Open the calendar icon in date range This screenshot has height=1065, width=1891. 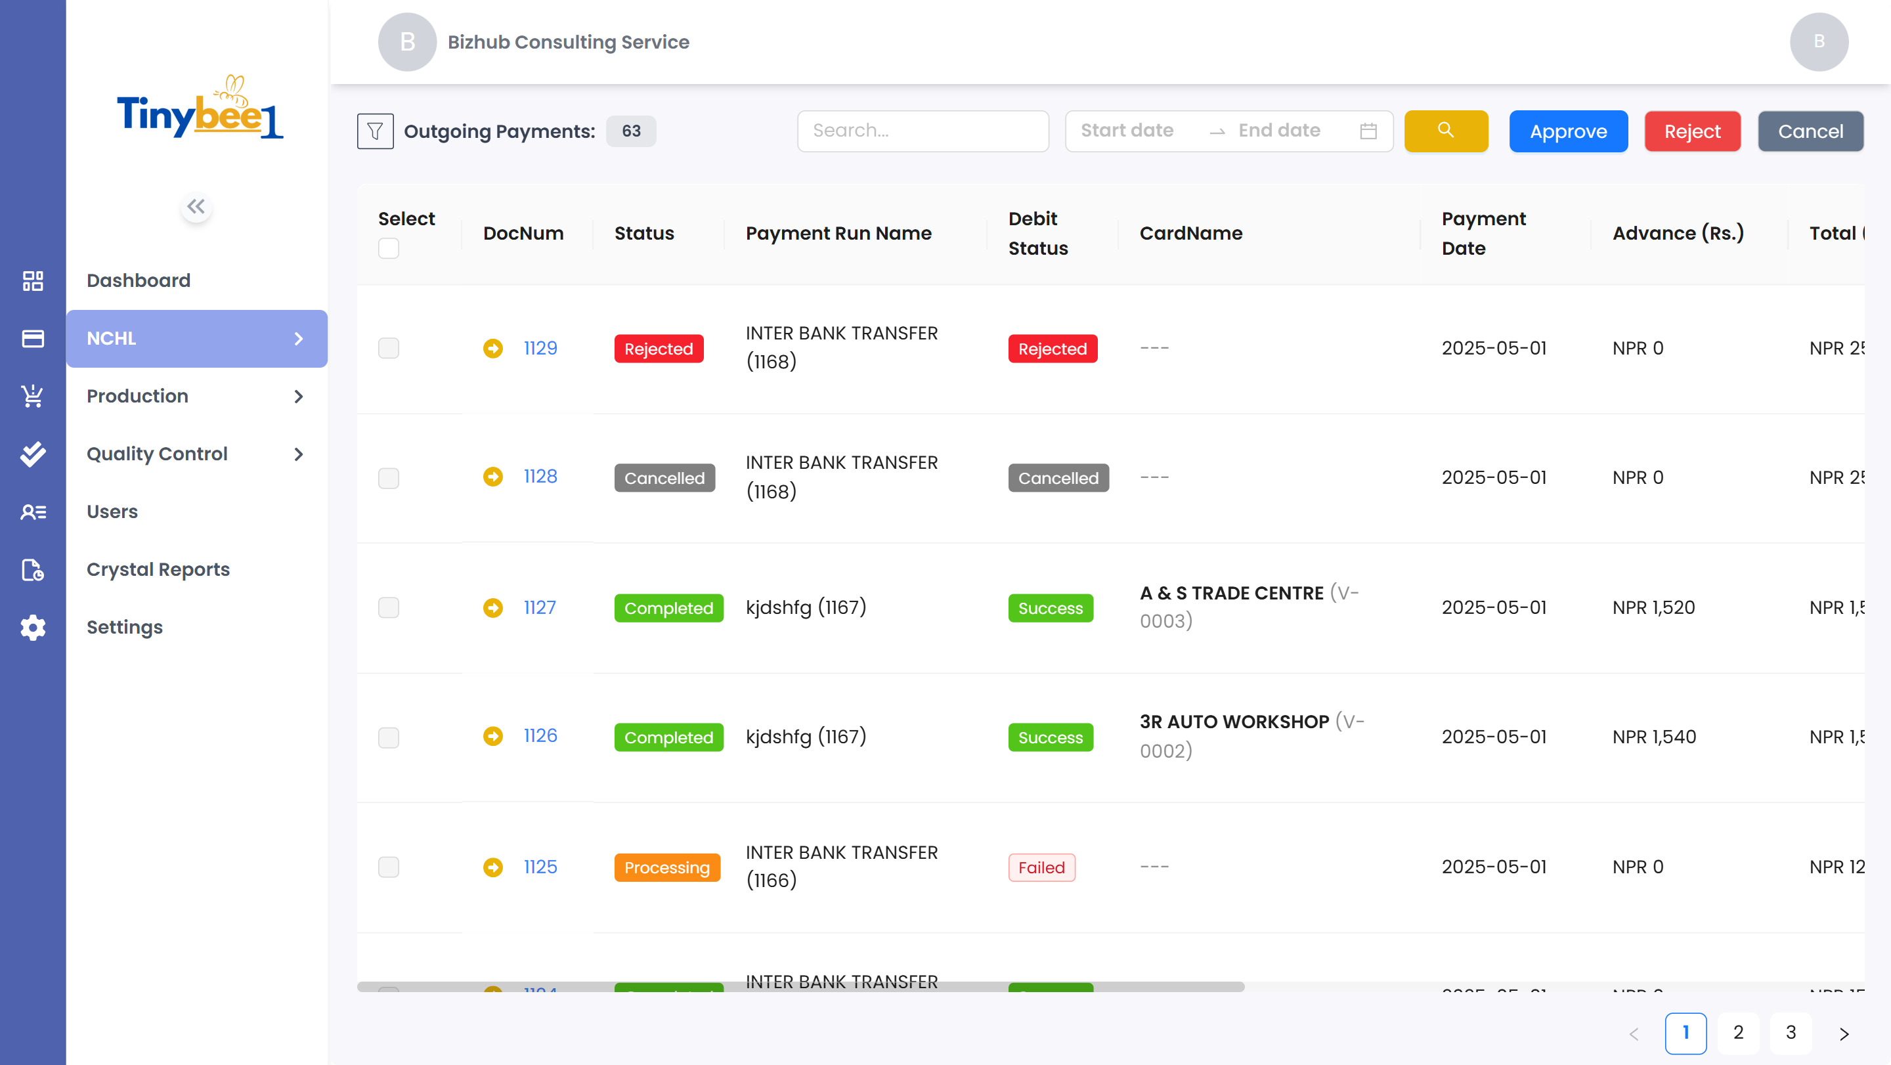[1368, 131]
